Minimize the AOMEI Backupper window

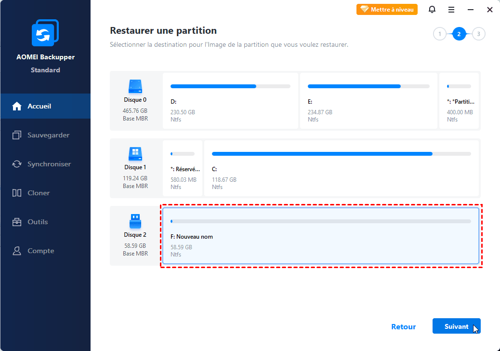point(470,10)
